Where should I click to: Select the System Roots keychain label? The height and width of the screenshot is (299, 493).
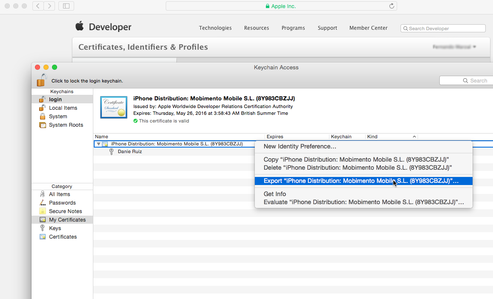tap(66, 125)
